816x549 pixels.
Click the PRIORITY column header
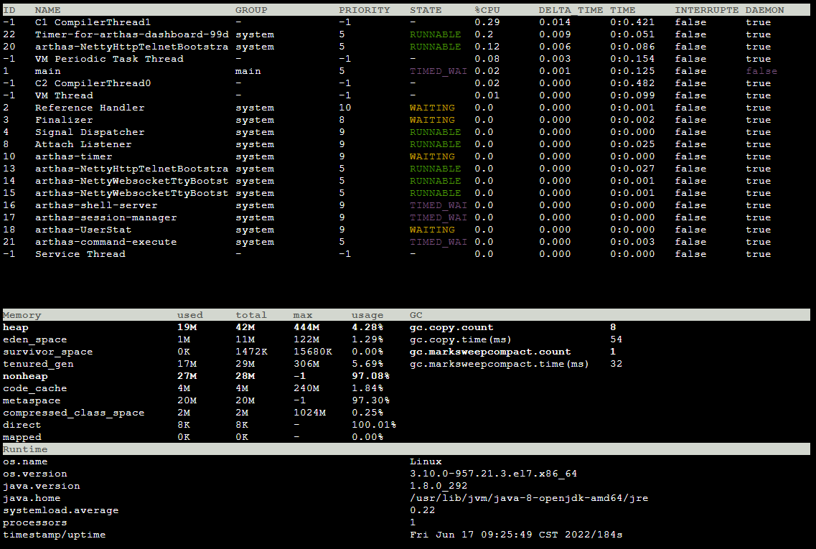click(365, 10)
